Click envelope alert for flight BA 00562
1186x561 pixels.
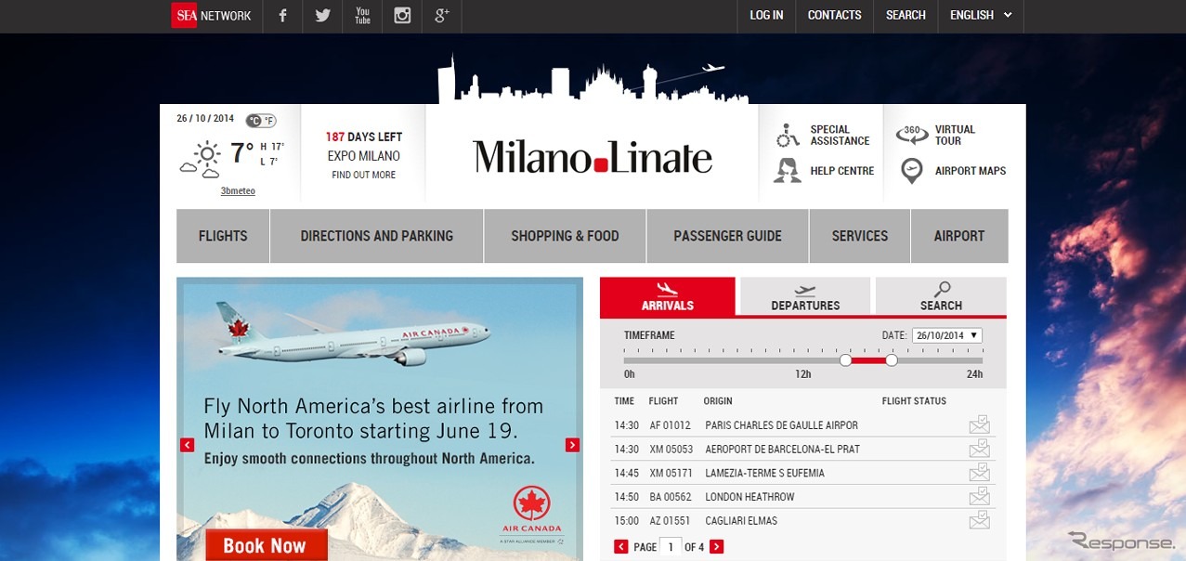pos(979,497)
